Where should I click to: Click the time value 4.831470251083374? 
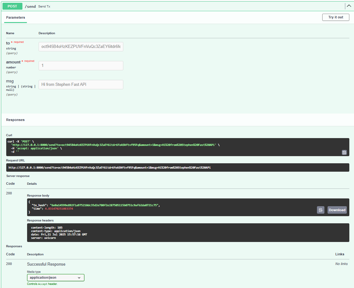click(59, 209)
